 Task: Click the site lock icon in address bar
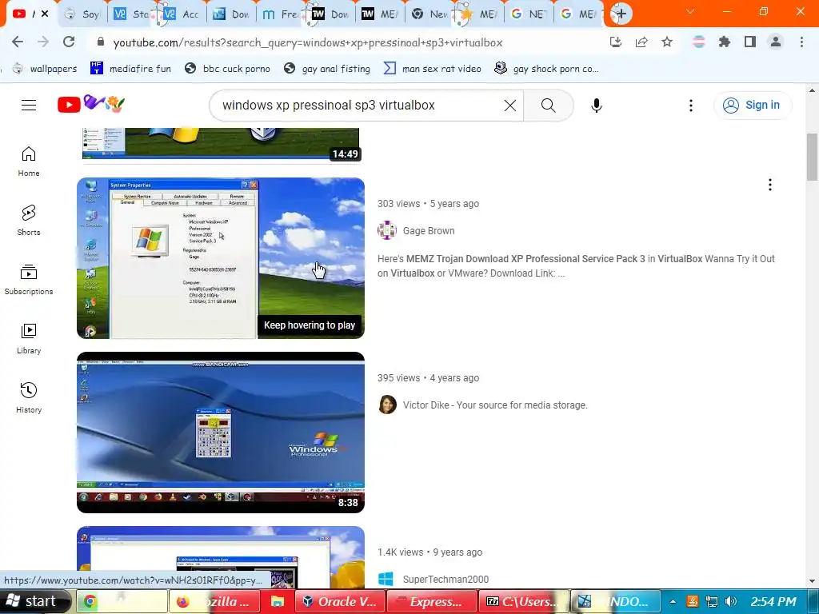pyautogui.click(x=101, y=42)
